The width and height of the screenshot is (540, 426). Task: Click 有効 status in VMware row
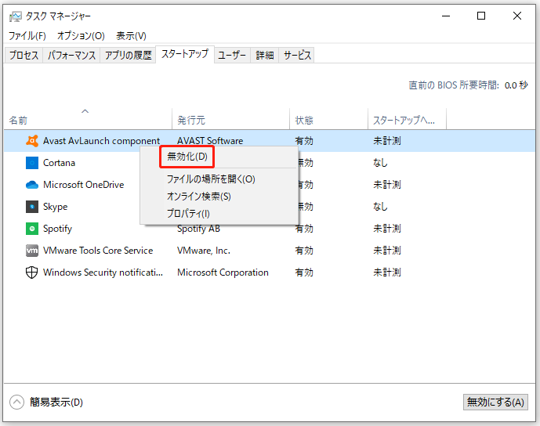point(304,251)
